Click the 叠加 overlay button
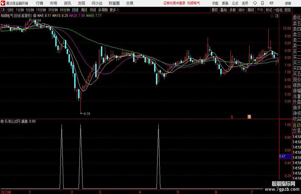Image resolution: width=301 pixels, height=194 pixels. coord(224,10)
